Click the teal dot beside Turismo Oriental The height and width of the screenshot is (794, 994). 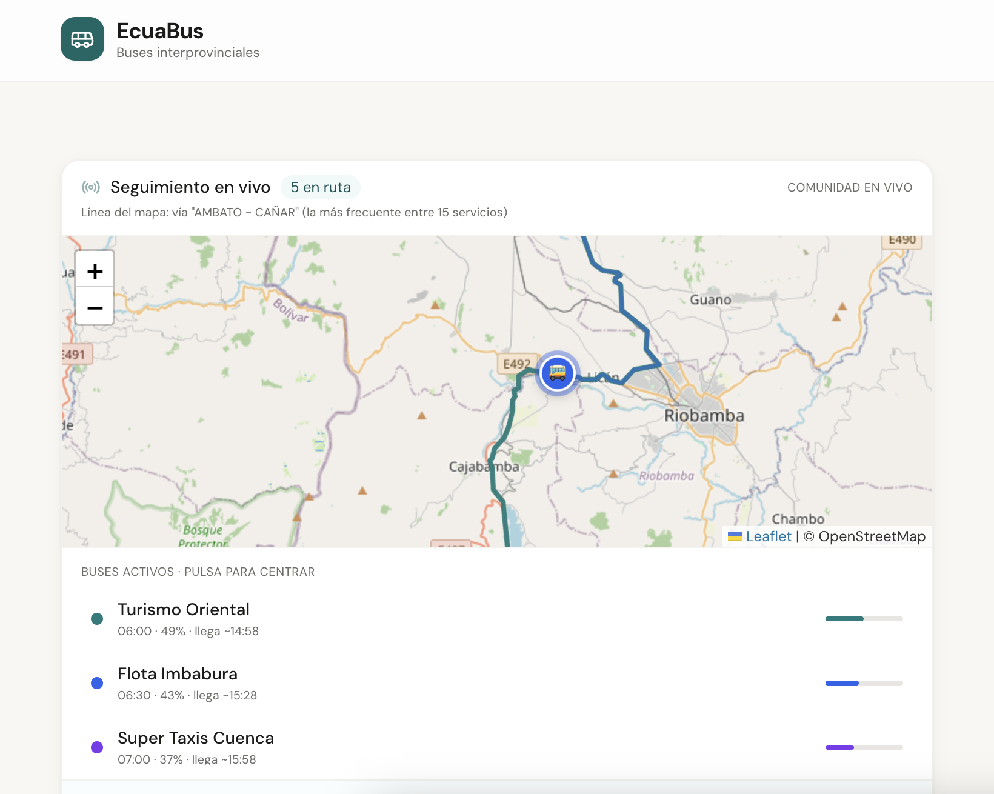click(x=97, y=619)
